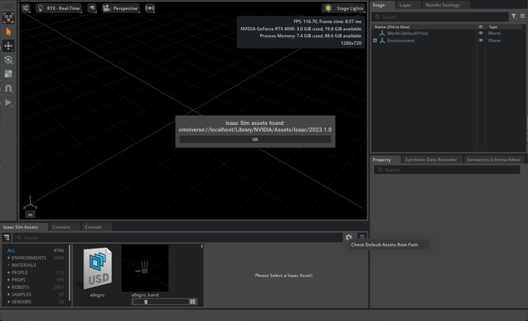This screenshot has width=528, height=321.
Task: Toggle Environment visibility eye
Action: tap(480, 40)
